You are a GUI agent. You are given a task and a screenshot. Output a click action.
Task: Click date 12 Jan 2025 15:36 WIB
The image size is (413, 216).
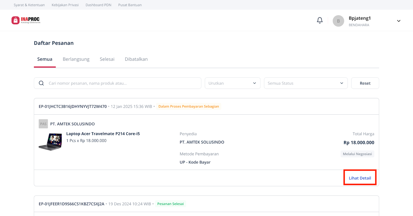131,106
